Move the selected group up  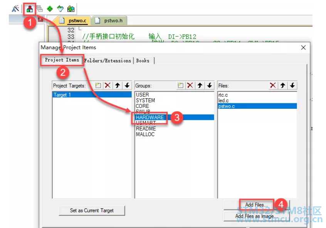[200, 85]
